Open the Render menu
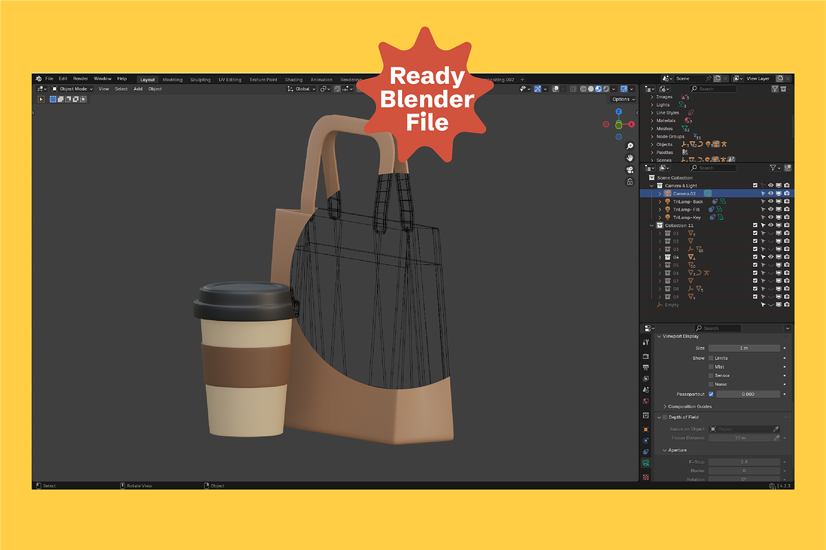Screen dimensions: 826x550 coord(81,78)
